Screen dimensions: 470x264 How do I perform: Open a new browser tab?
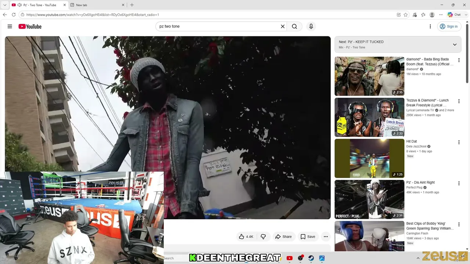click(132, 5)
